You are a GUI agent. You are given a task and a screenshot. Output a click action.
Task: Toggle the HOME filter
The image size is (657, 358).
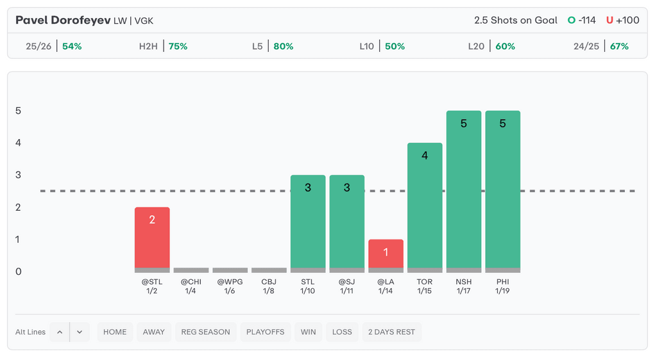tap(115, 332)
